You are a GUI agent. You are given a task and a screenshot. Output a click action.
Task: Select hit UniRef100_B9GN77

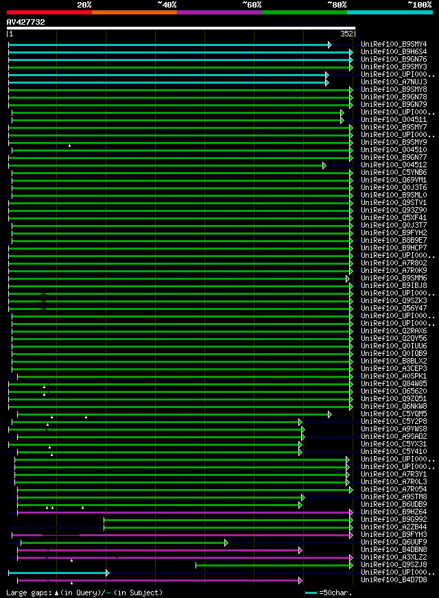(394, 157)
